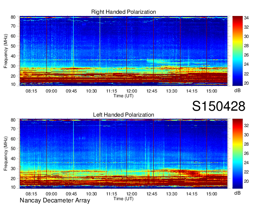The width and height of the screenshot is (253, 205).
Task: Click the Right Handed plot's 09:00 time tick
Action: 51,91
